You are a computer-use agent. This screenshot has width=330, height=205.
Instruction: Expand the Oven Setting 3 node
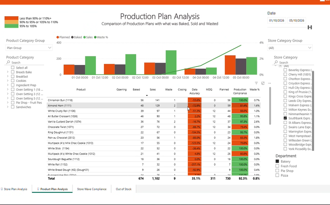pos(8,94)
